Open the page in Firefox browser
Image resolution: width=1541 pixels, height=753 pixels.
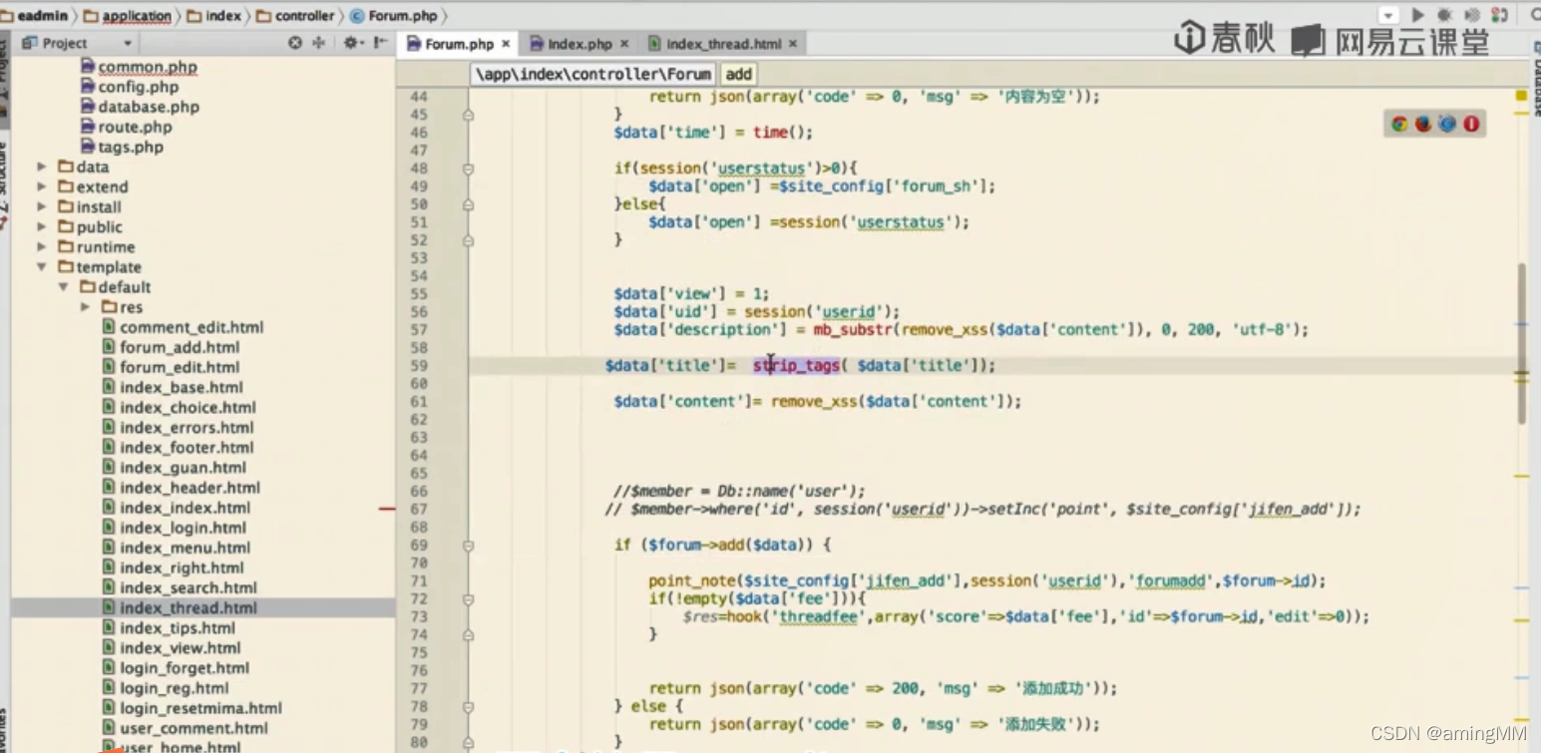[x=1423, y=124]
